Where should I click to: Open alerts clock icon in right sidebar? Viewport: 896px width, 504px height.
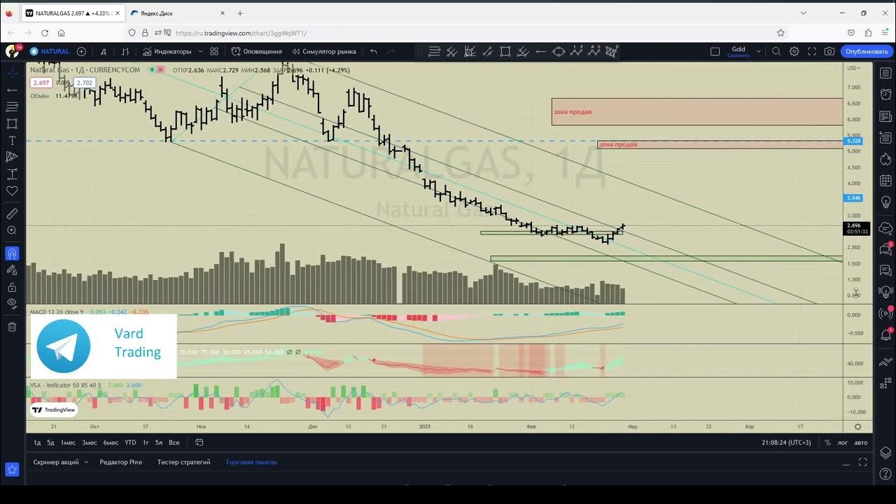coord(885,94)
